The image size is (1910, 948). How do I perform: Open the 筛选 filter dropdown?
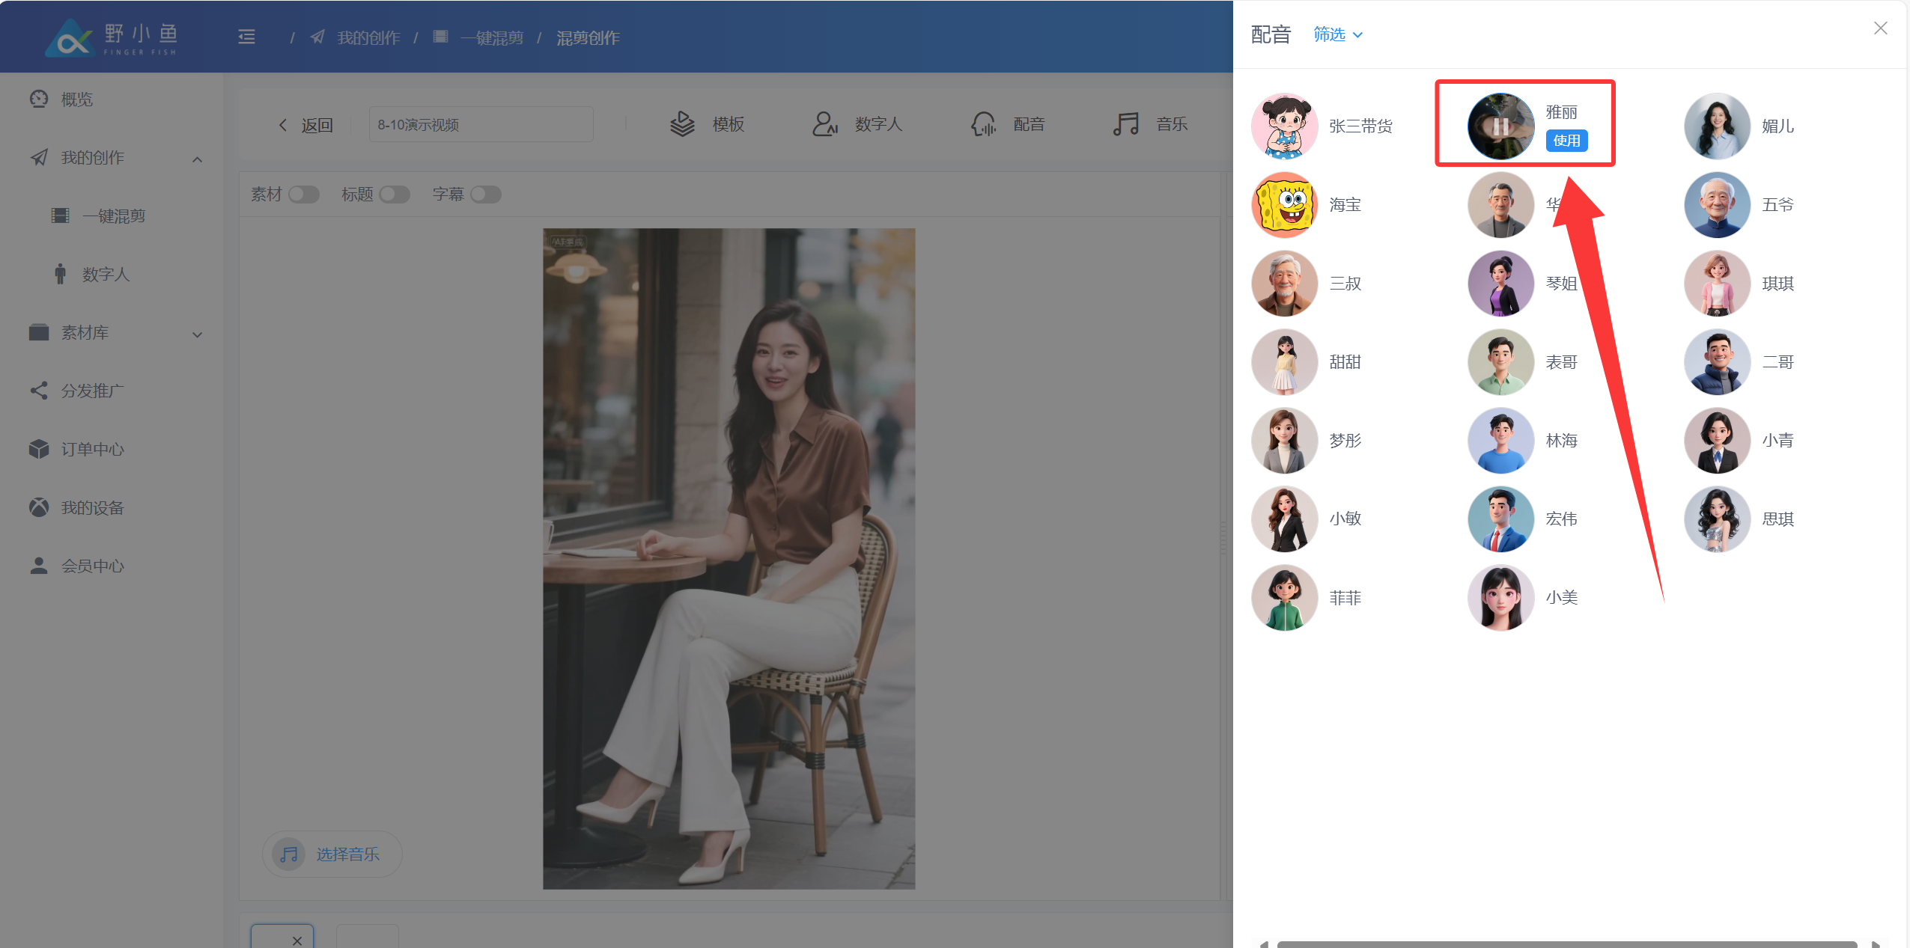(x=1337, y=34)
